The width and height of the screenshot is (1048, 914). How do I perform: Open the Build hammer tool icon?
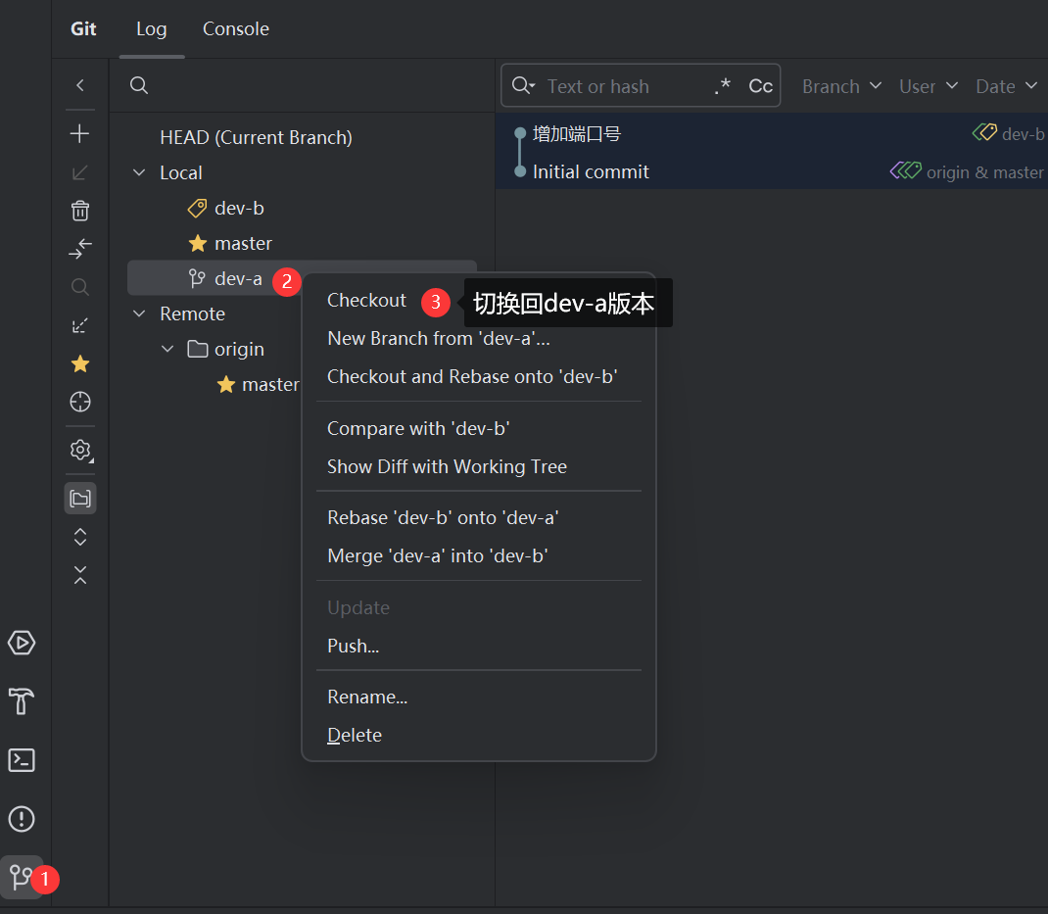22,701
